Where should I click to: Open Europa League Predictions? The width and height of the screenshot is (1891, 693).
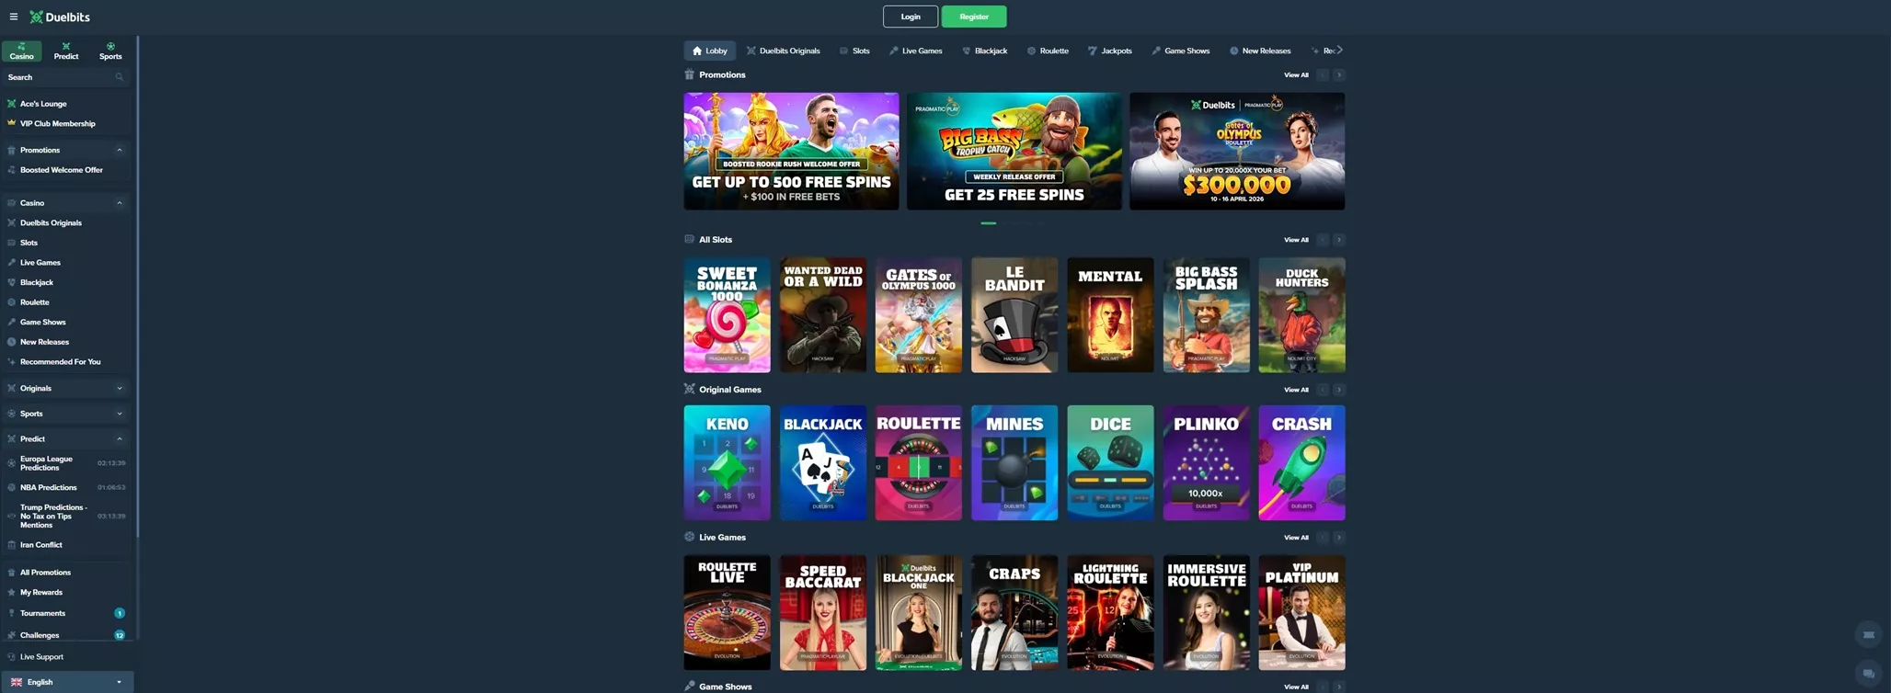point(64,463)
